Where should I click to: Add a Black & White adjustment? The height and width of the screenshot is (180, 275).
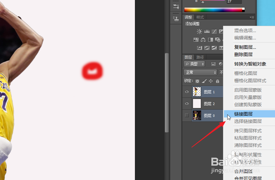211,39
